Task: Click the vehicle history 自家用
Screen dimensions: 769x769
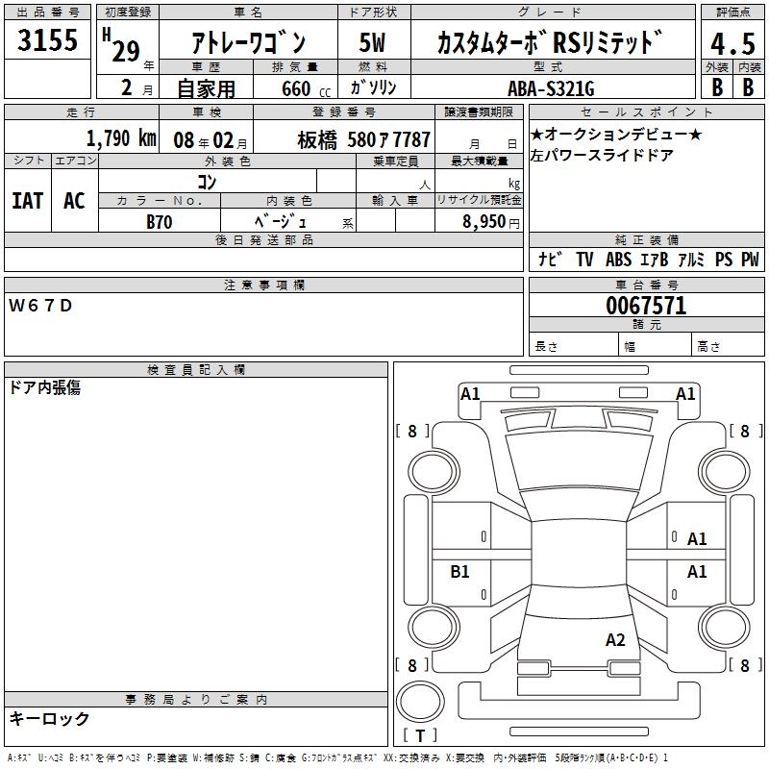Action: pos(206,88)
